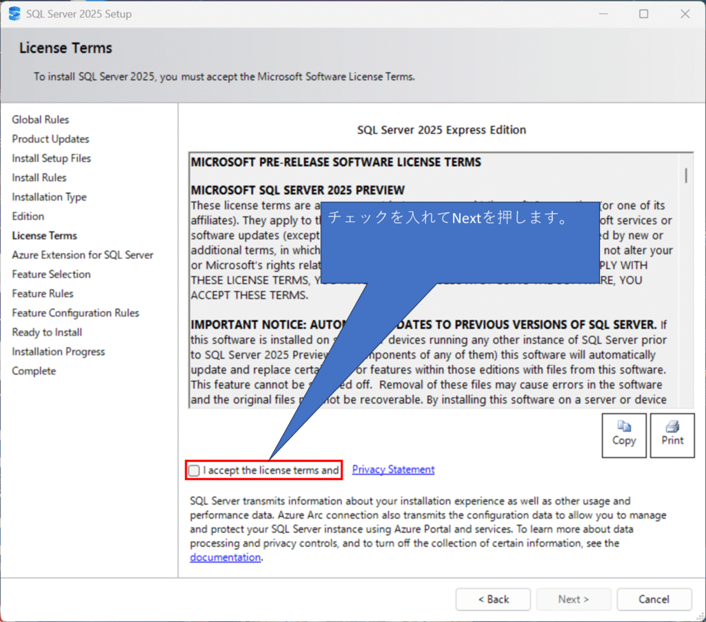
Task: Select the License Terms step
Action: point(45,236)
